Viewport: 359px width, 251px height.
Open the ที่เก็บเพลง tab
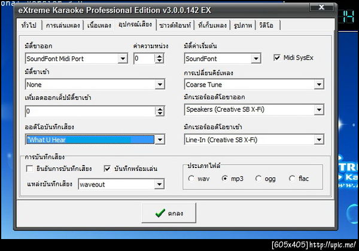(x=212, y=25)
